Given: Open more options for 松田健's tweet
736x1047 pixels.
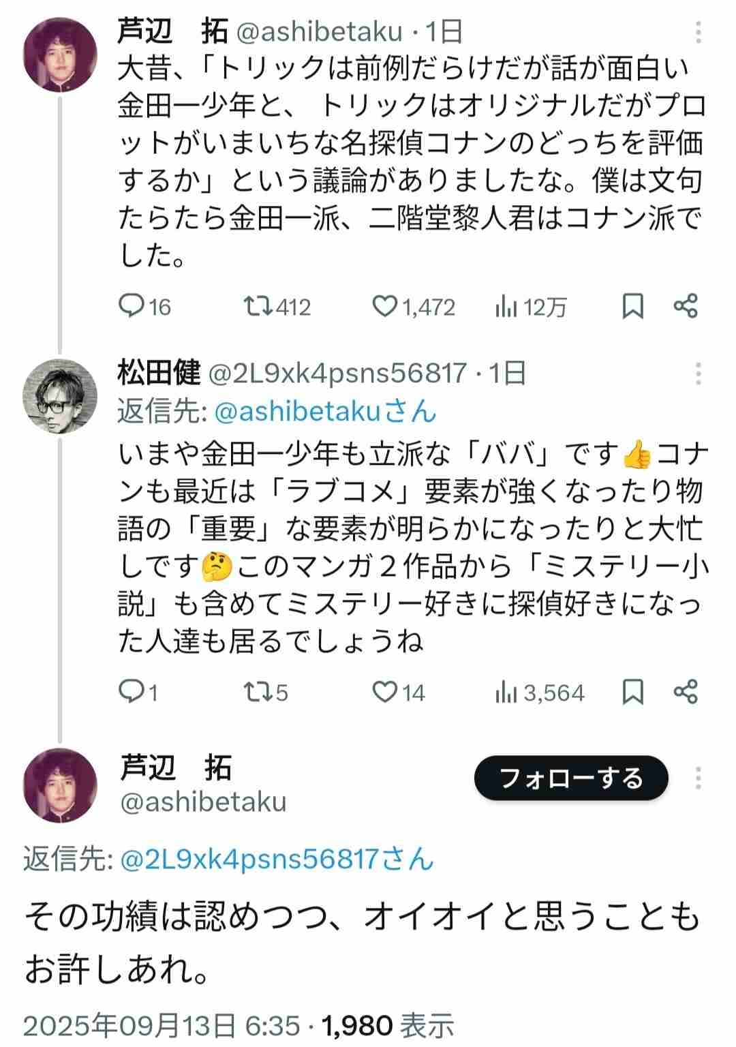Looking at the screenshot, I should coord(699,374).
